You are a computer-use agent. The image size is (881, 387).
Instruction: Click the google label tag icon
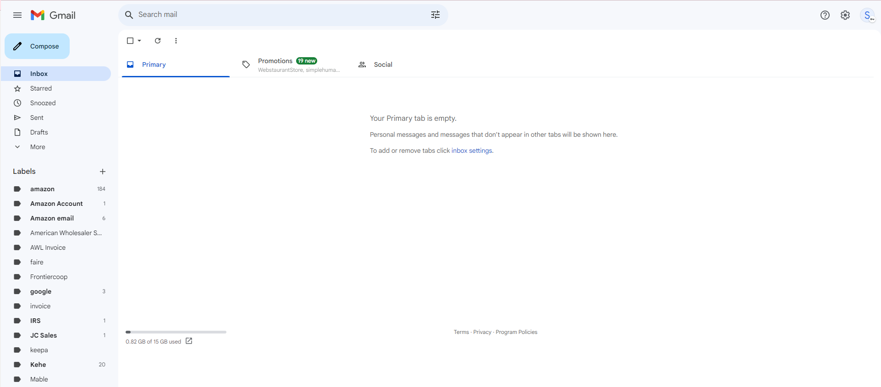(17, 291)
